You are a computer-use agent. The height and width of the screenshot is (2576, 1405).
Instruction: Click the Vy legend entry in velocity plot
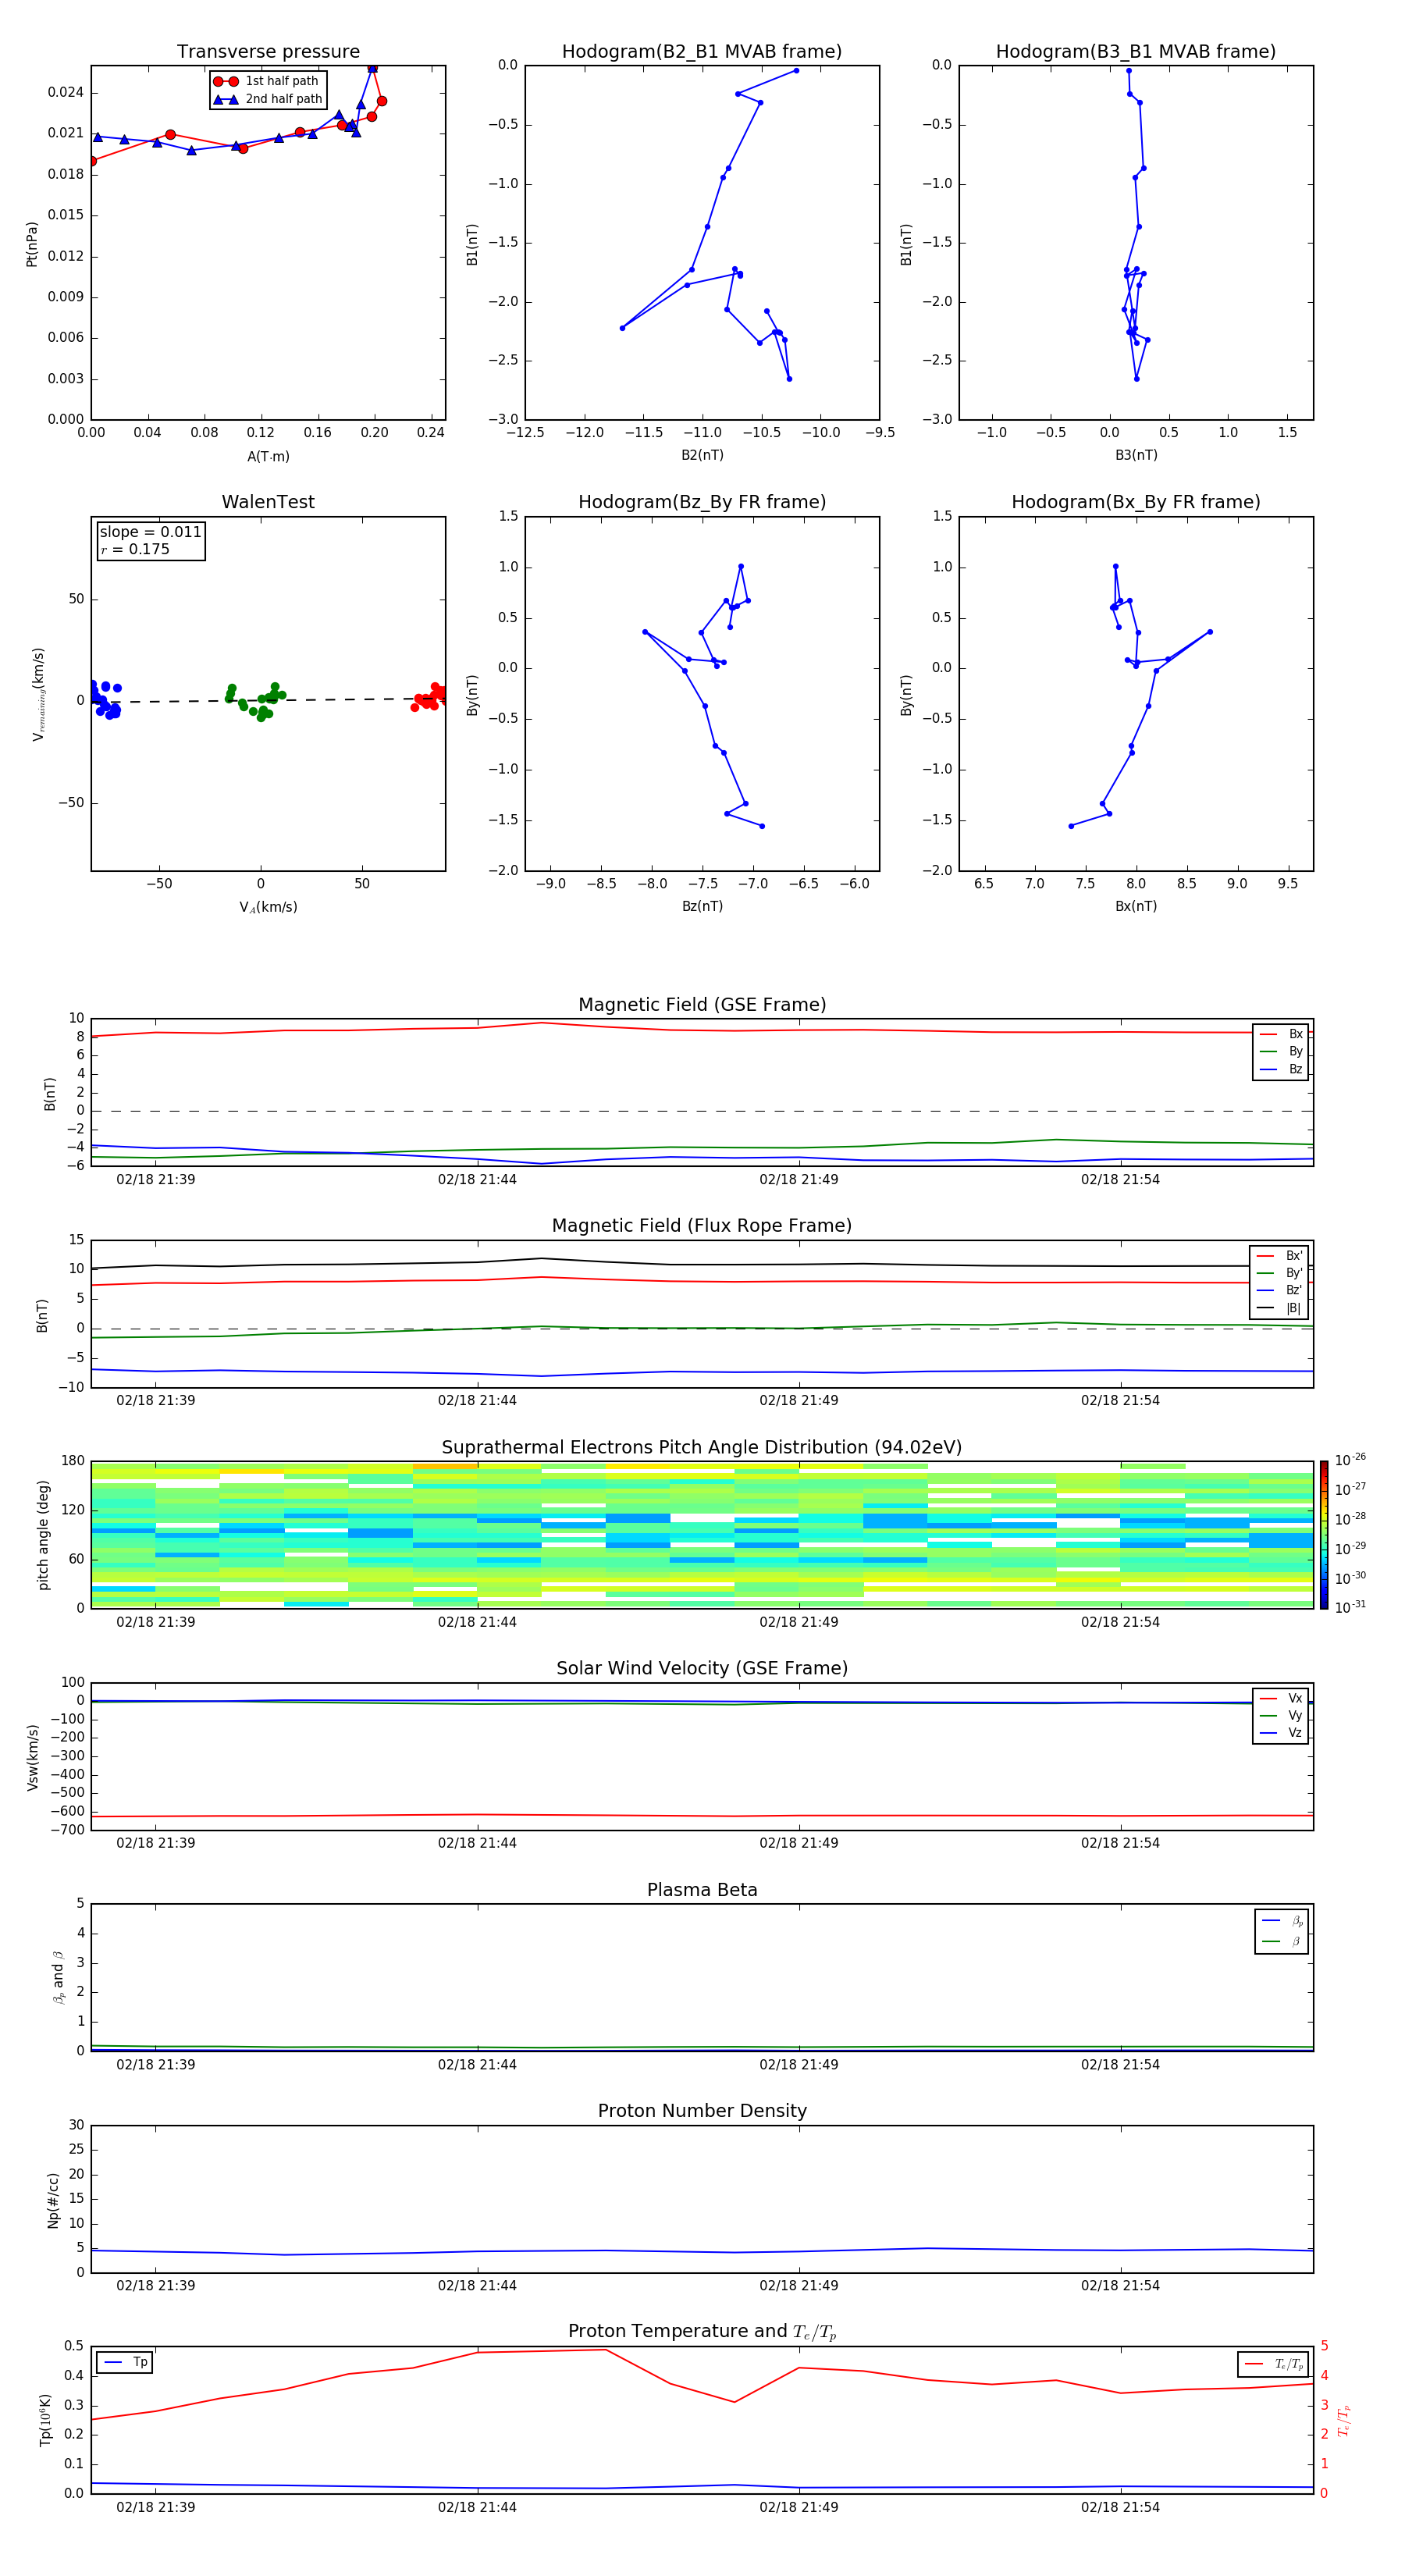[x=1281, y=1715]
